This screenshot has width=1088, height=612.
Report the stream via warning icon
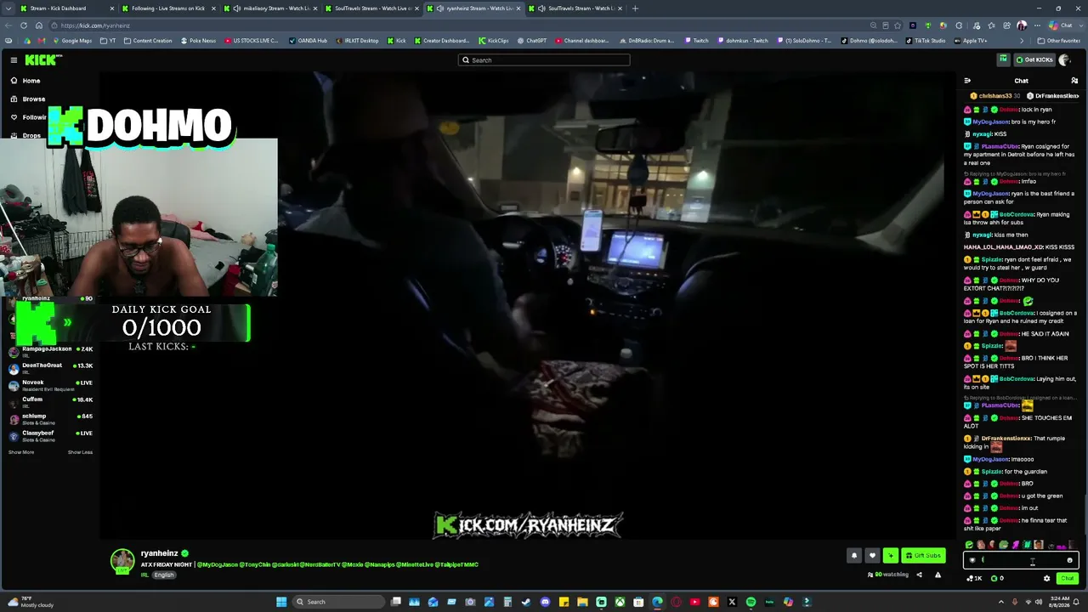pos(938,575)
